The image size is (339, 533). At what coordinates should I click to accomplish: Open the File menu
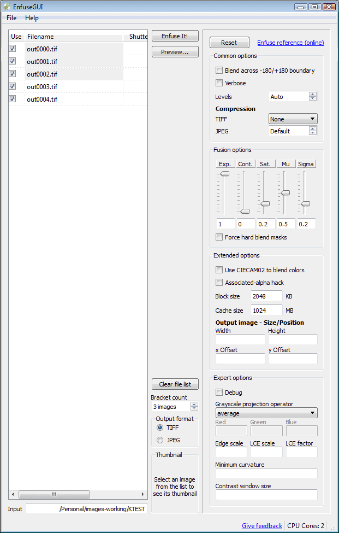point(11,18)
